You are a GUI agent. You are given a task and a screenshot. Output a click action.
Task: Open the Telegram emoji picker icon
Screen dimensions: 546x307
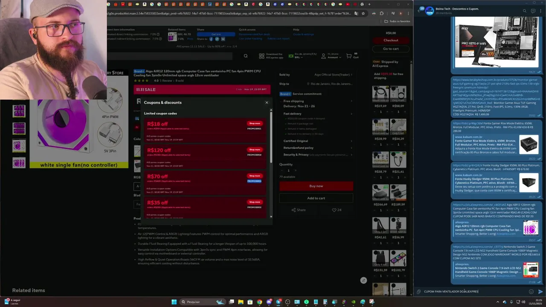[x=531, y=292]
